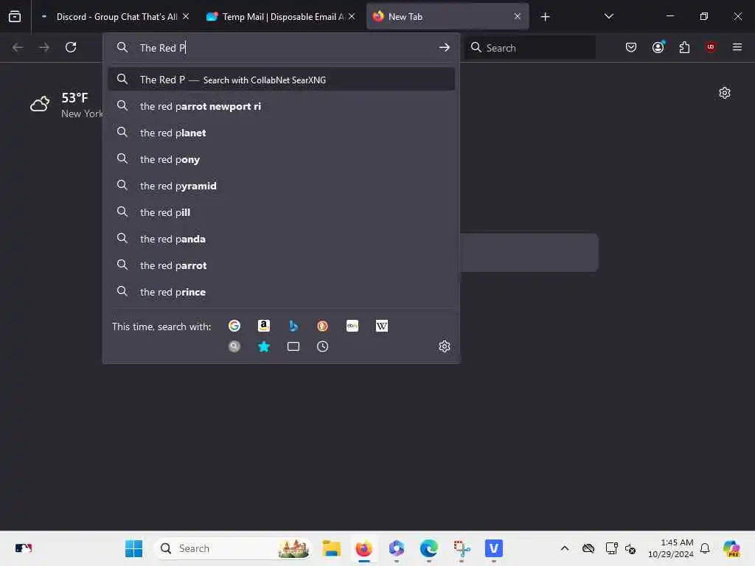Show hidden system tray icons
This screenshot has height=566, width=755.
click(x=565, y=548)
